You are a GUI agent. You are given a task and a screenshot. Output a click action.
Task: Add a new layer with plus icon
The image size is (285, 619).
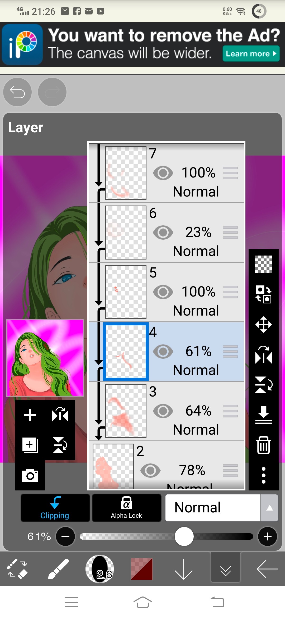pyautogui.click(x=30, y=415)
